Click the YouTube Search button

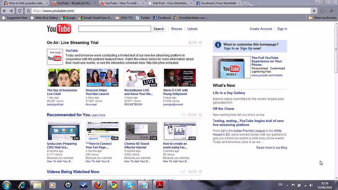(159, 29)
